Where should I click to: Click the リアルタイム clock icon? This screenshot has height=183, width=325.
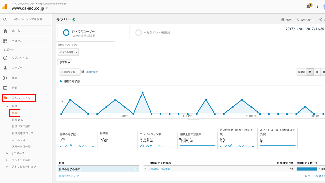(5, 58)
